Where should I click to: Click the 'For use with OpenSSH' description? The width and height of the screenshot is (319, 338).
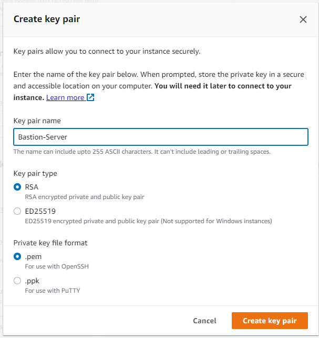pos(57,266)
